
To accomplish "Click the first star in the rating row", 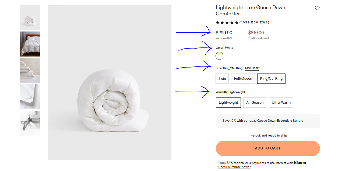I will click(217, 23).
